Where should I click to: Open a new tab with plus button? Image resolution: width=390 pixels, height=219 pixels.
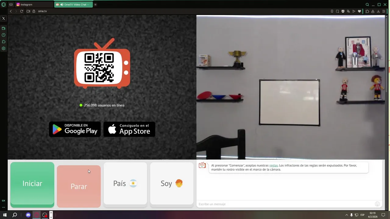point(95,5)
